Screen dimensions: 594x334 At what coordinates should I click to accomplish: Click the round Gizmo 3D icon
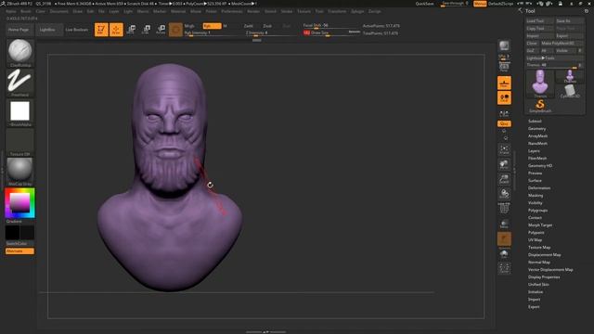point(175,29)
